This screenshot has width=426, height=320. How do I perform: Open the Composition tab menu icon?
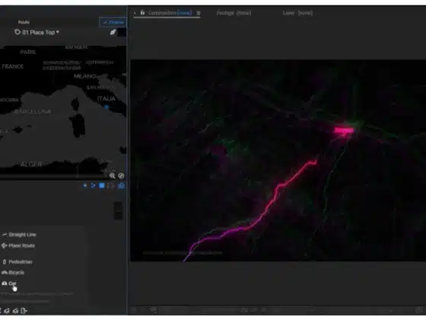[x=199, y=13]
